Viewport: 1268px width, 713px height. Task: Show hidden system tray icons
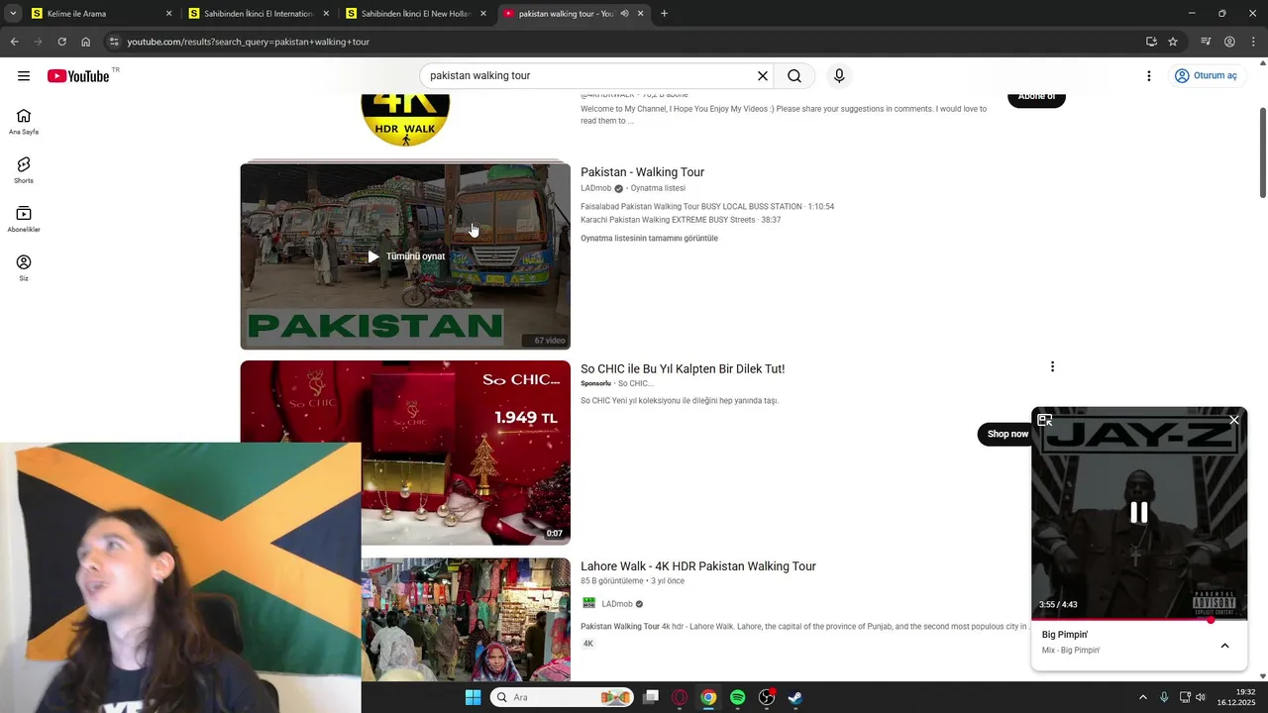coord(1143,697)
